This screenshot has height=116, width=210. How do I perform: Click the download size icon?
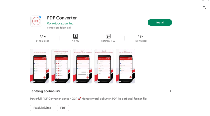[75, 36]
